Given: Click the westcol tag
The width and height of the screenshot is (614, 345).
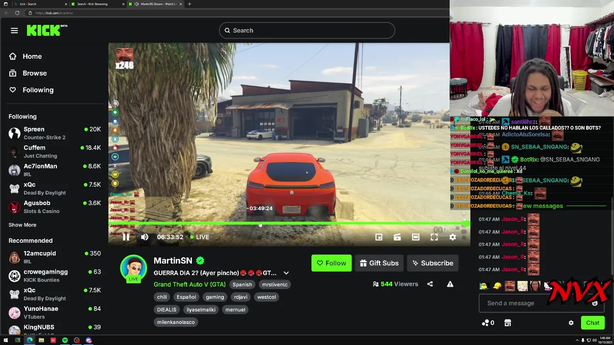Looking at the screenshot, I should [266, 297].
